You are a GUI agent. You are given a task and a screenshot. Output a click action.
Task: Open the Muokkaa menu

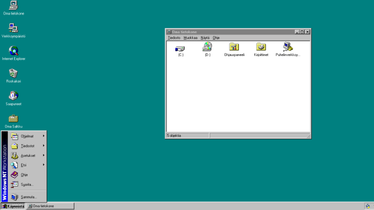(190, 38)
